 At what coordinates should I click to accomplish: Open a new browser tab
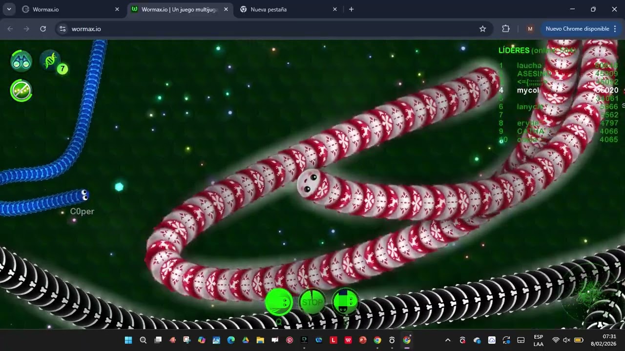[351, 9]
